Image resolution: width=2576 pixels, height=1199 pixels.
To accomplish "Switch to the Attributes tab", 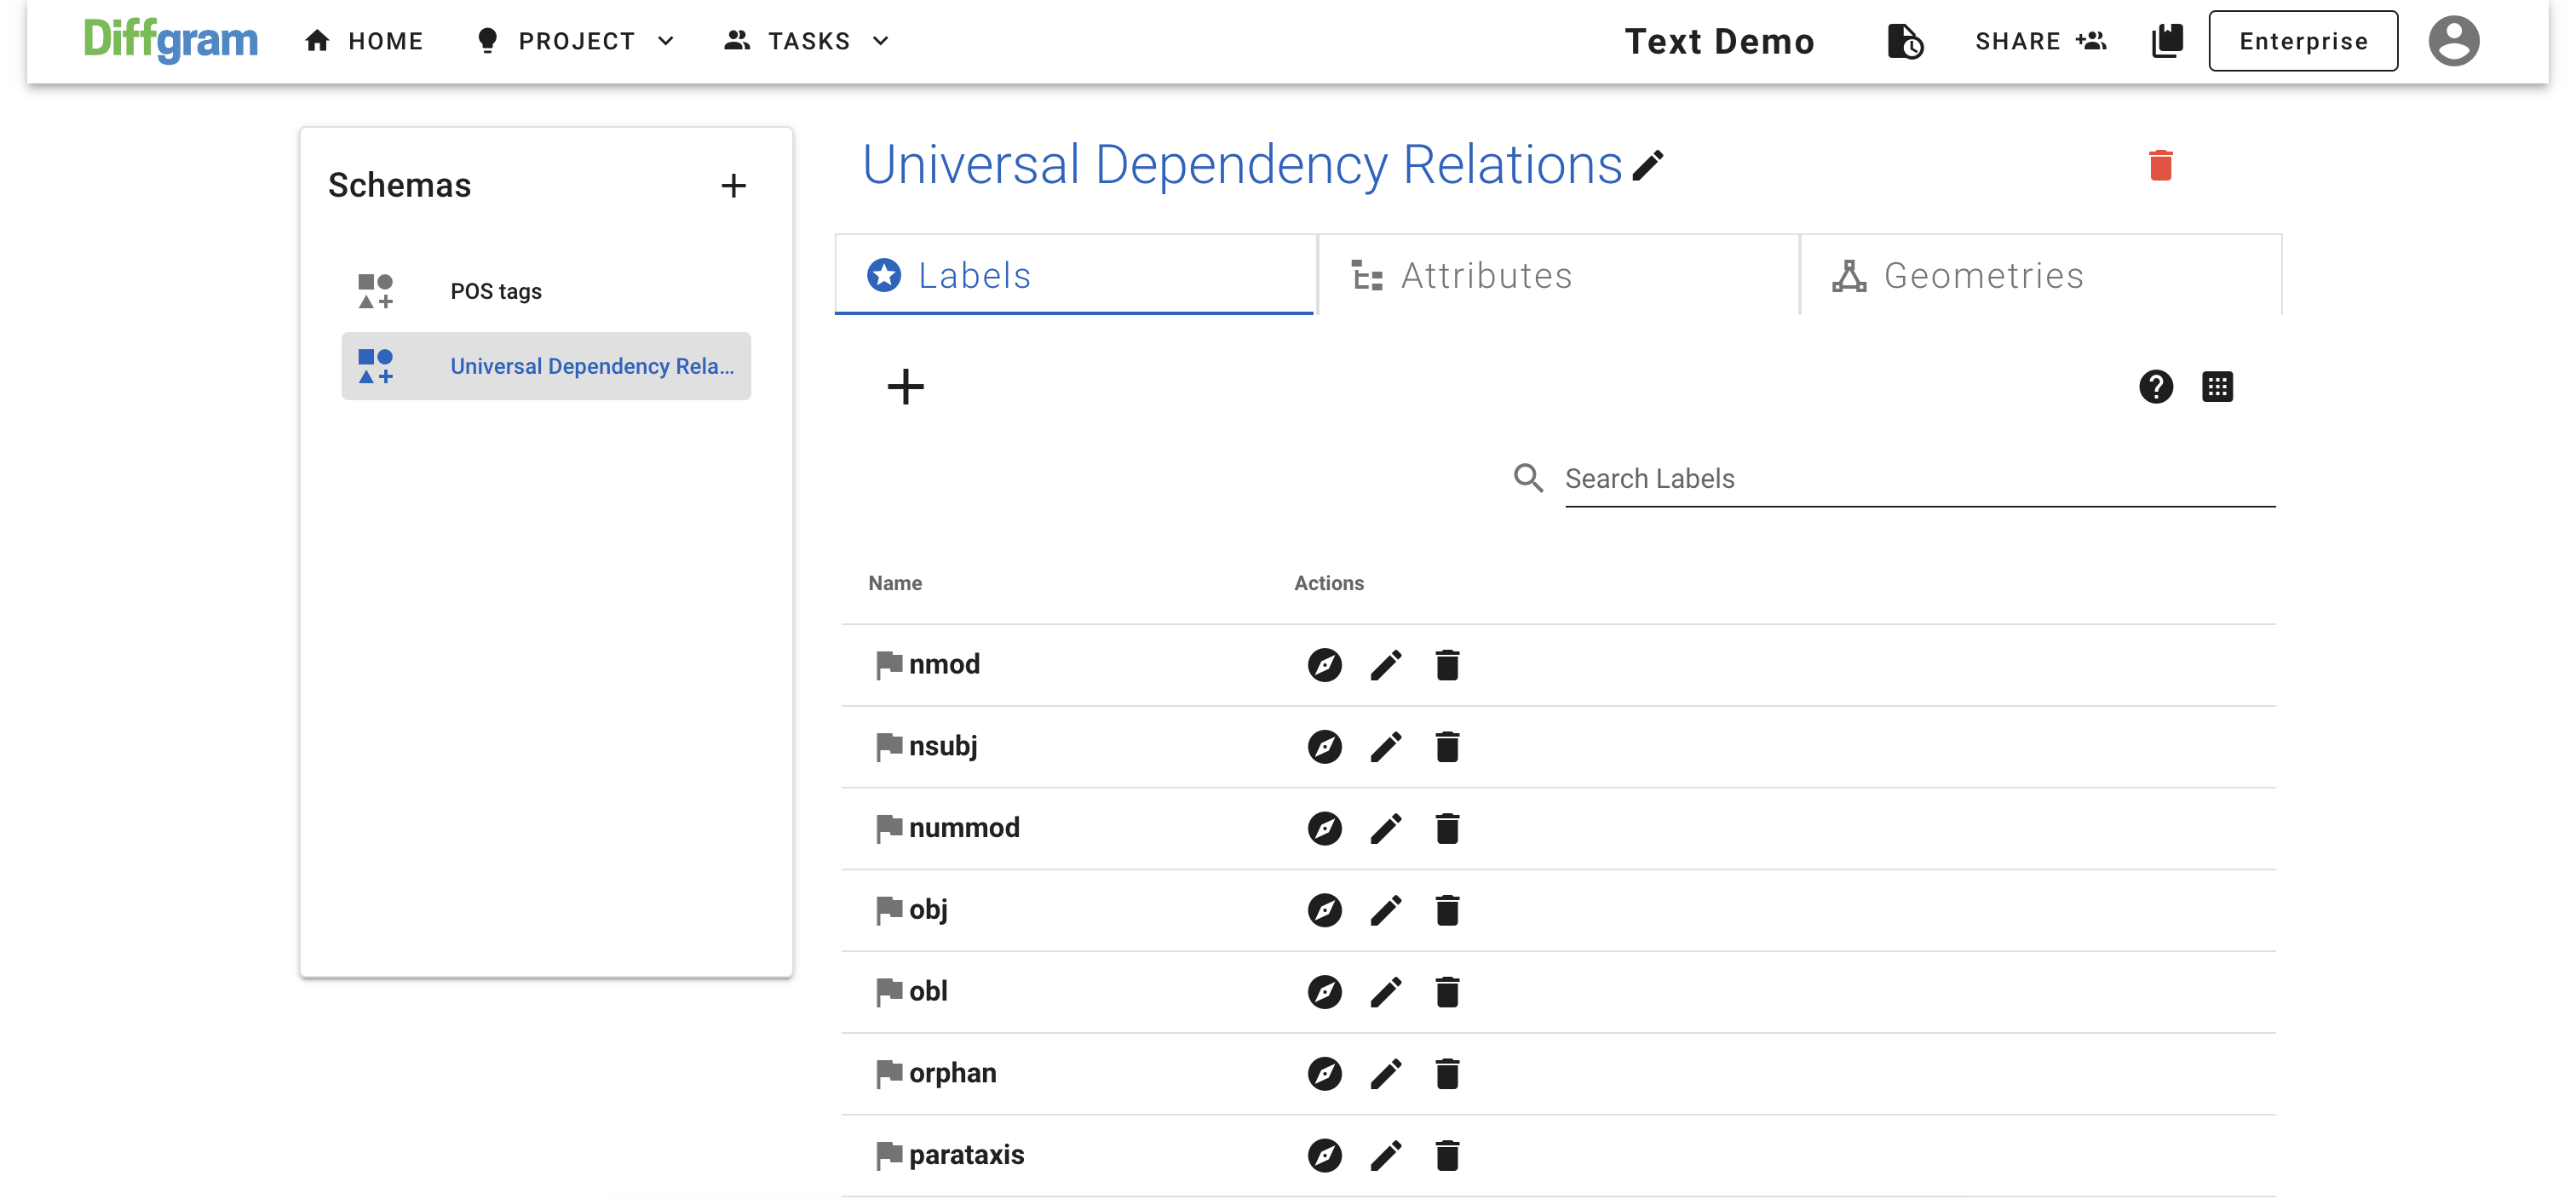I will (1486, 276).
